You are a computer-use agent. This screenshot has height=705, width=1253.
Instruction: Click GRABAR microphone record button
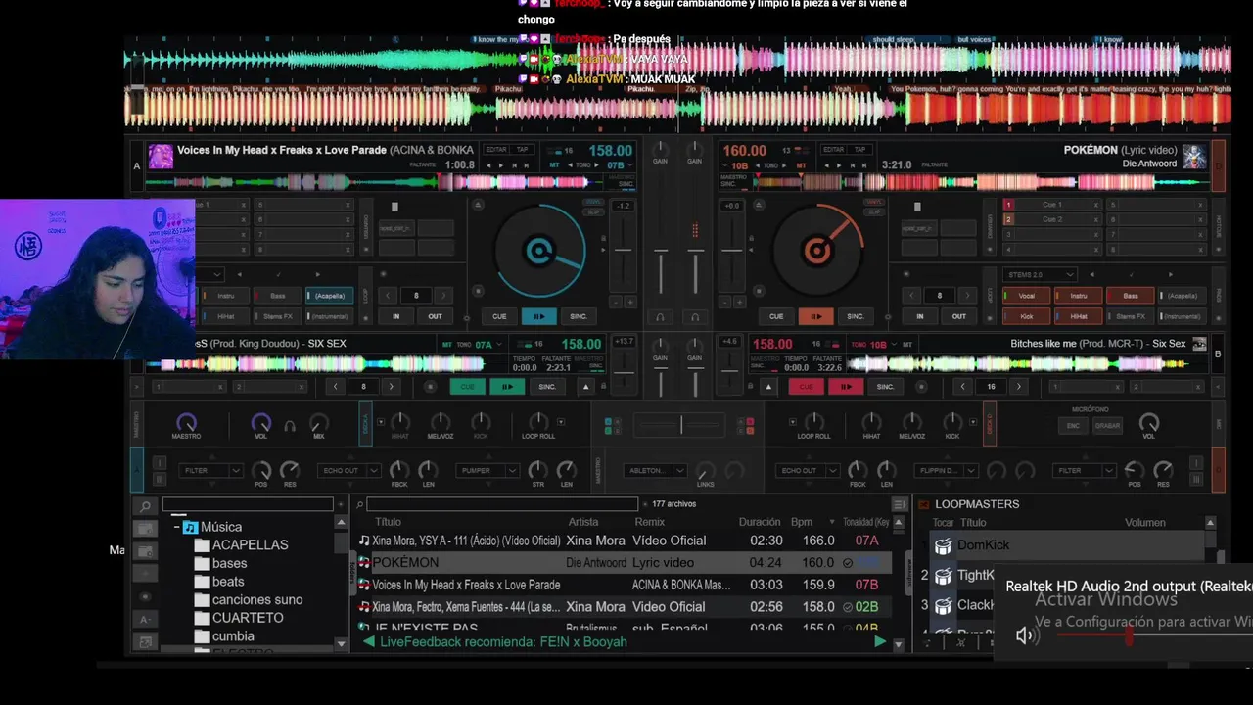click(x=1107, y=426)
